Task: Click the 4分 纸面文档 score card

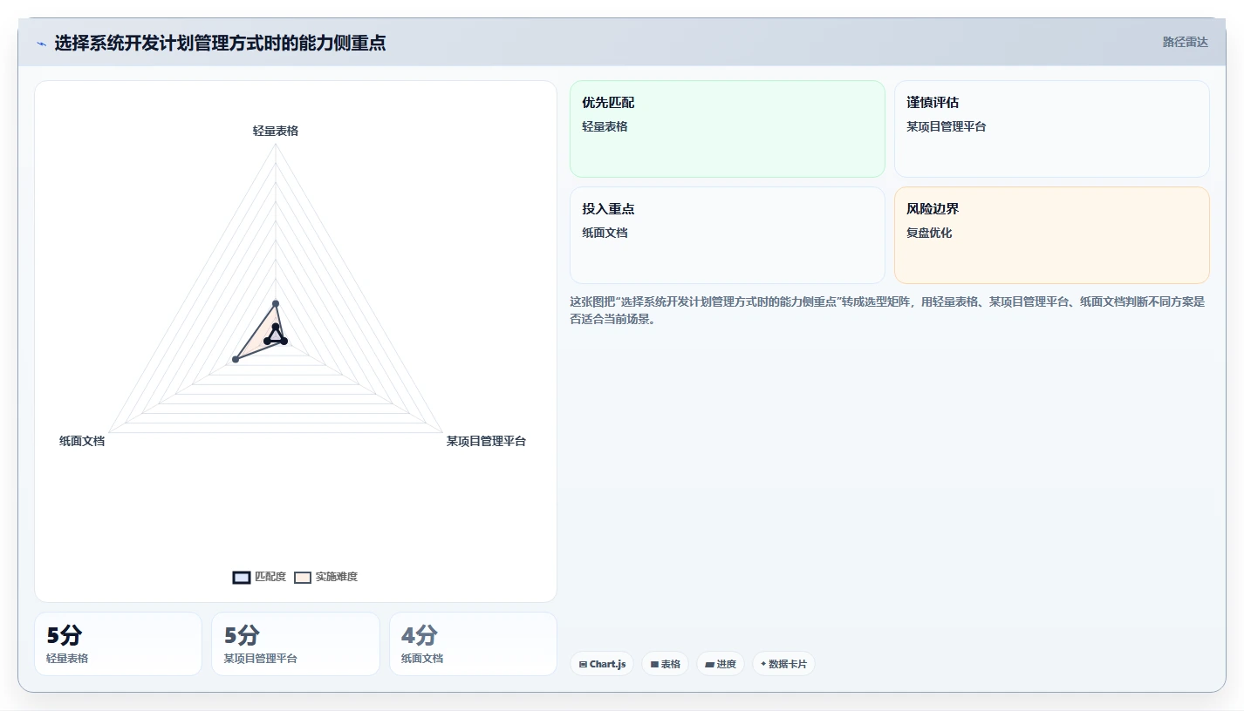Action: point(473,644)
